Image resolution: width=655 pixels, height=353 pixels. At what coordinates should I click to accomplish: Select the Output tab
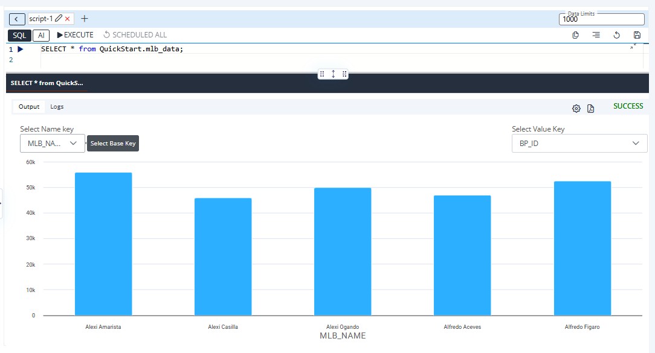29,107
